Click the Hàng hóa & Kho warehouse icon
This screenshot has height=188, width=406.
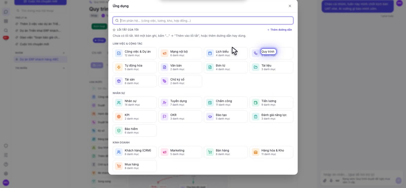point(256,152)
